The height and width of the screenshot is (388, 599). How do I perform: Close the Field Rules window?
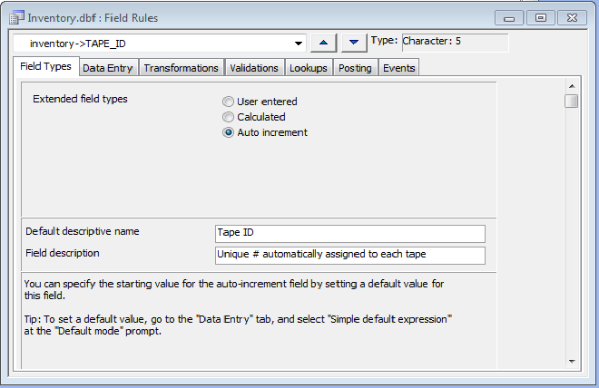click(573, 18)
